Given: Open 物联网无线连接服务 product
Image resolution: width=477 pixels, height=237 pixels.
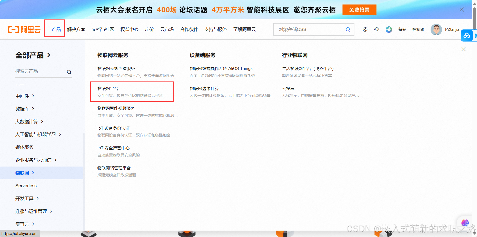Looking at the screenshot, I should tap(116, 68).
